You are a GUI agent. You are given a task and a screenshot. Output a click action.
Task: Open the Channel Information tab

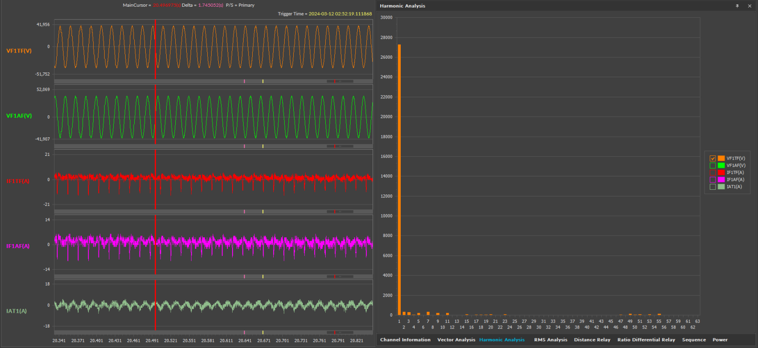coord(405,340)
